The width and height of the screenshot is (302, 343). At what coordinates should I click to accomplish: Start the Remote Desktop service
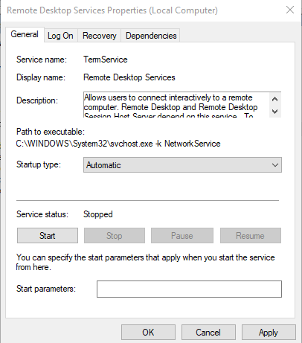[x=48, y=236]
